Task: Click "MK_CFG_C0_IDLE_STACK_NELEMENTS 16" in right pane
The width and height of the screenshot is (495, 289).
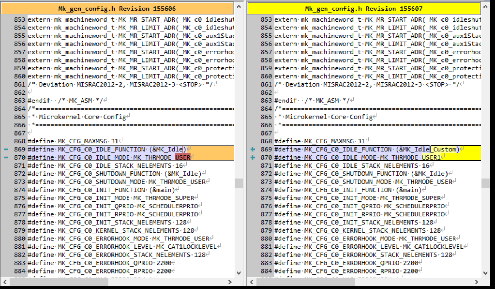Action: pos(367,166)
